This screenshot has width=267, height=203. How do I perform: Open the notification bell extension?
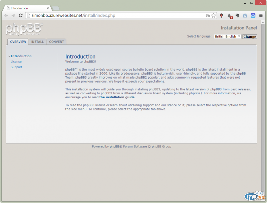(230, 16)
